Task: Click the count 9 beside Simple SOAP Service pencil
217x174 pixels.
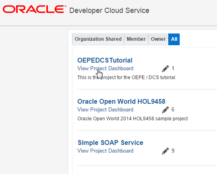Action: pos(173,151)
